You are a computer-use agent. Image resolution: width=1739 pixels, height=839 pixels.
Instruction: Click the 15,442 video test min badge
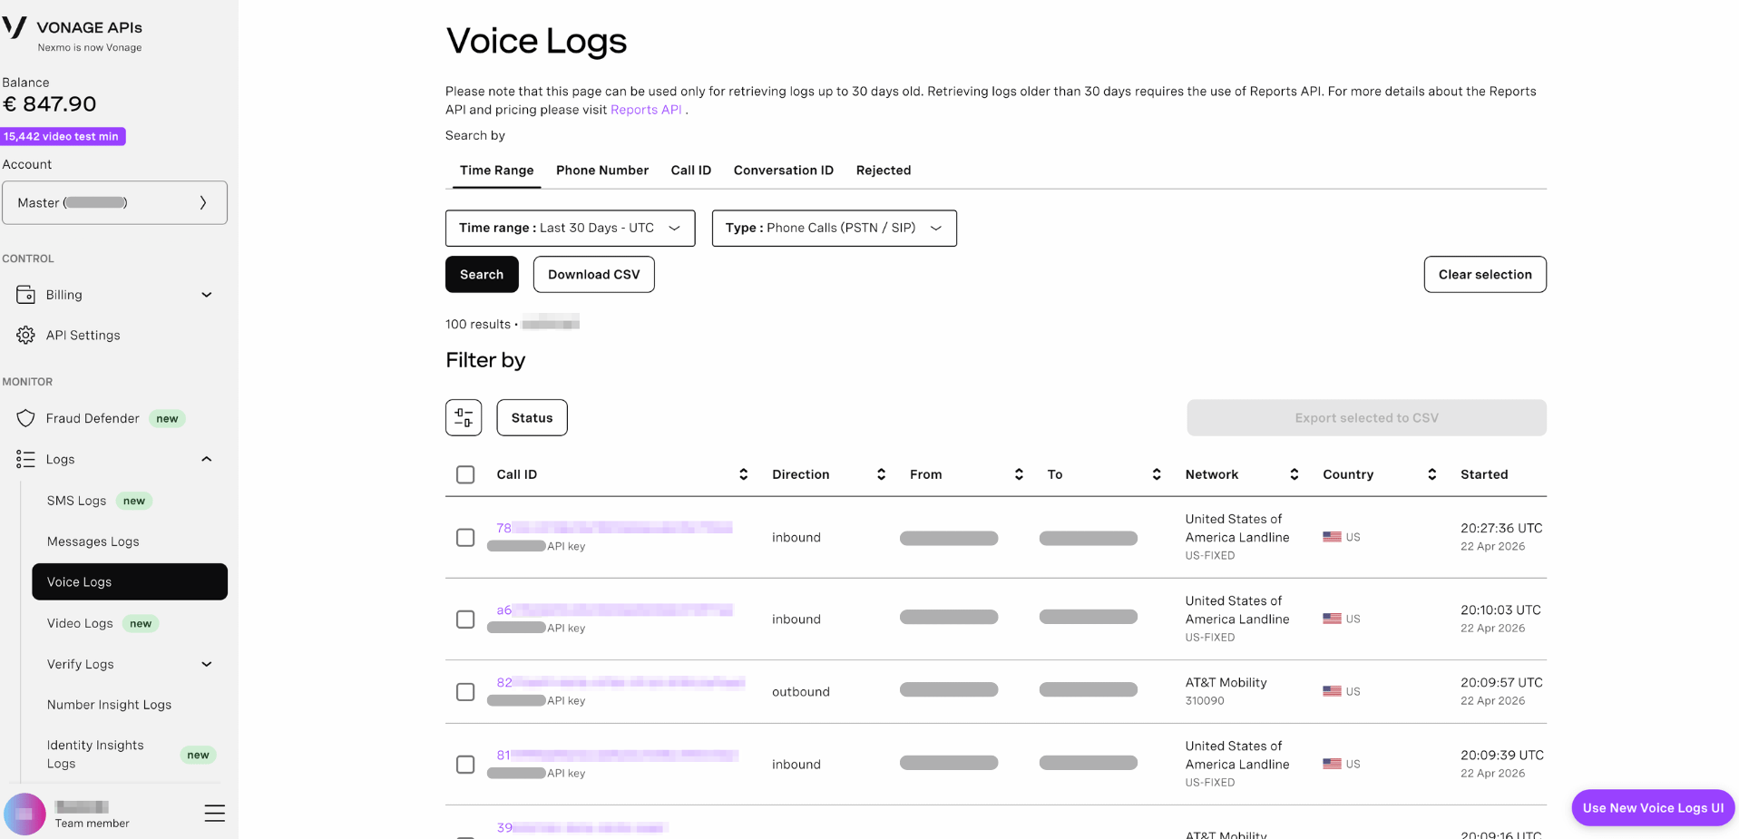(x=63, y=137)
